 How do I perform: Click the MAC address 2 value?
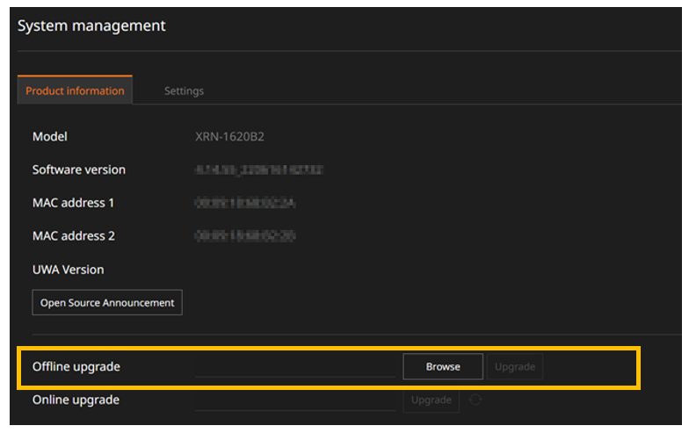point(245,236)
